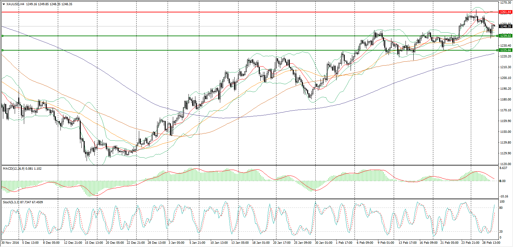Click the 12 Dec 21:00 time label

pos(73,243)
